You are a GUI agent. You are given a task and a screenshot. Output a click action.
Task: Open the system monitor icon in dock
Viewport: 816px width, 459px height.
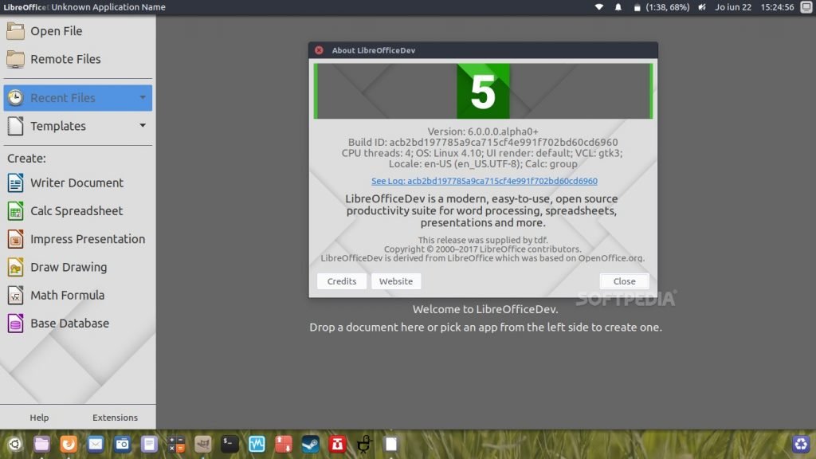(x=257, y=444)
